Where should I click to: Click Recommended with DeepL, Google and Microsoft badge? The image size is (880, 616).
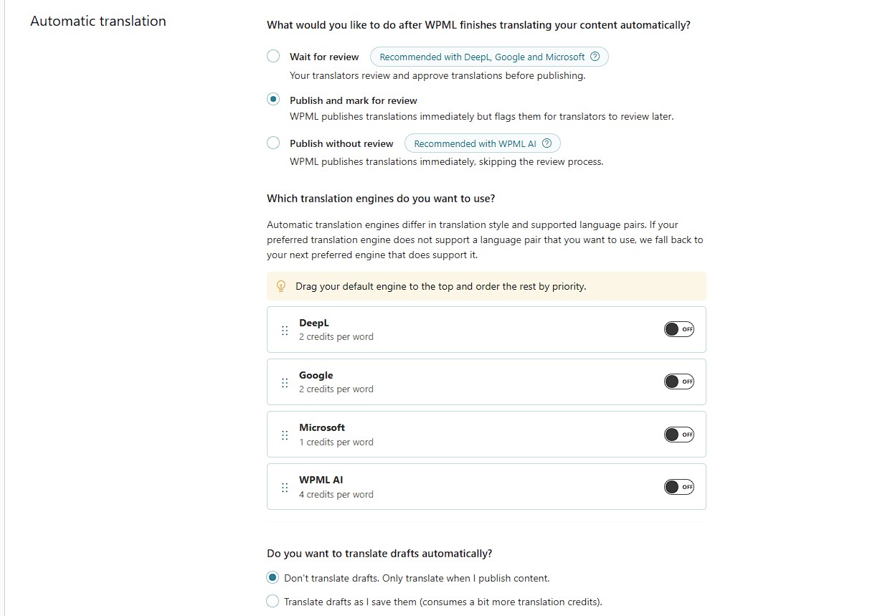coord(489,57)
